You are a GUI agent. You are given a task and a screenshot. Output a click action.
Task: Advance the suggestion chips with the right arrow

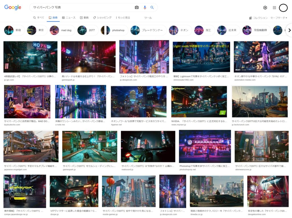pyautogui.click(x=289, y=30)
